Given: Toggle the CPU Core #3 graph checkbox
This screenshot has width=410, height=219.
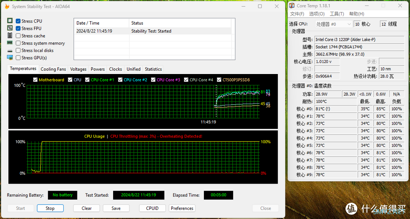Looking at the screenshot, I should click(x=153, y=80).
